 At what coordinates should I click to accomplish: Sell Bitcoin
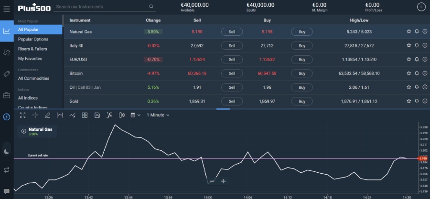(232, 73)
